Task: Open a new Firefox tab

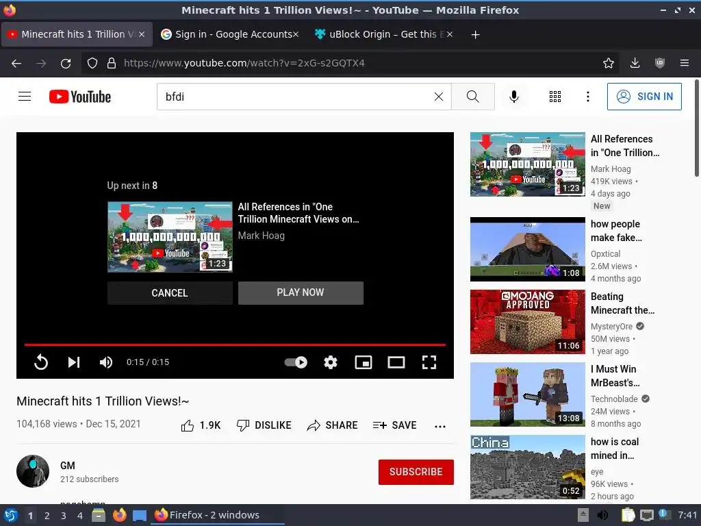Action: pos(475,34)
